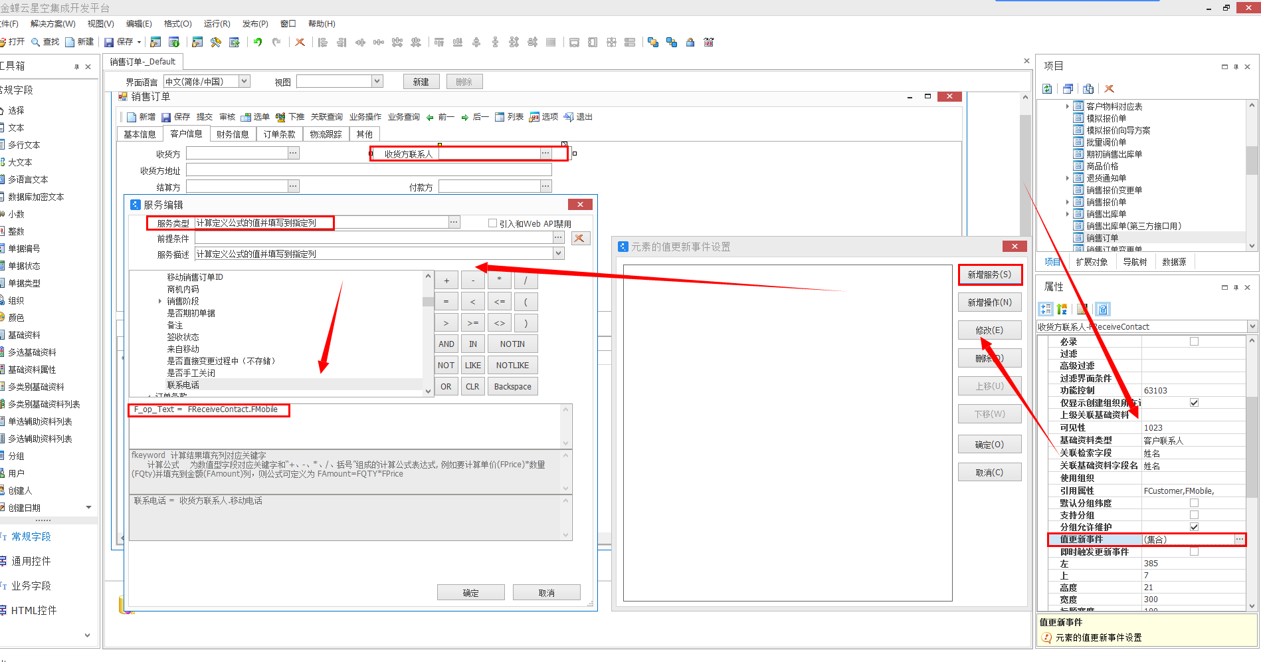Expand the 销售阶段 tree node

click(160, 301)
